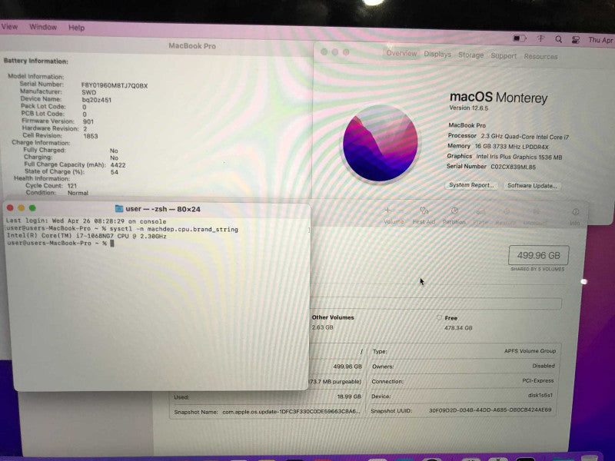Click the System Report... button

point(471,185)
